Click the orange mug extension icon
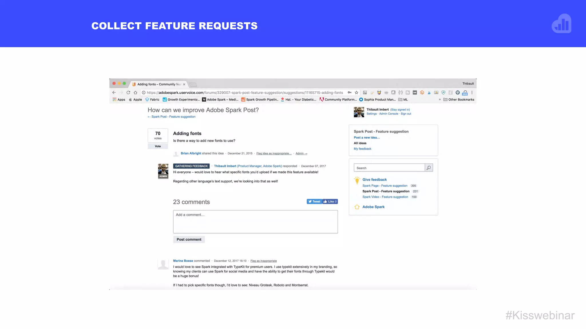586x329 pixels. point(379,93)
